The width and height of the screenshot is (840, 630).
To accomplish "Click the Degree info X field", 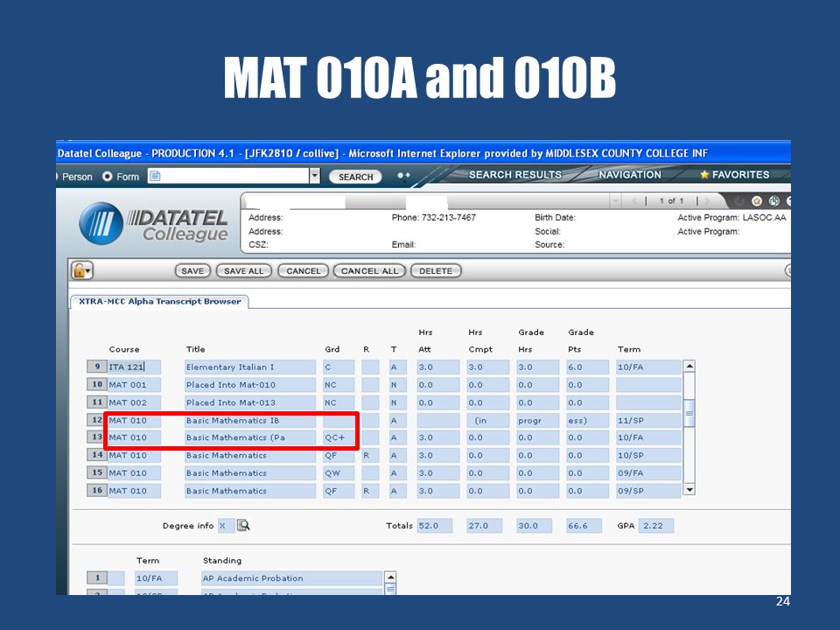I will tap(226, 526).
